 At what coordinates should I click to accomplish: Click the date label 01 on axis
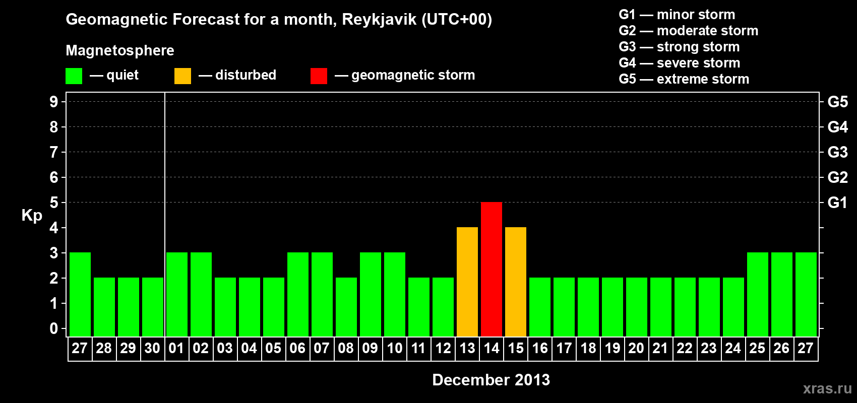[176, 348]
